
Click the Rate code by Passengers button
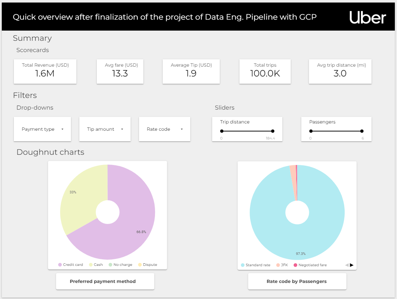tap(297, 281)
